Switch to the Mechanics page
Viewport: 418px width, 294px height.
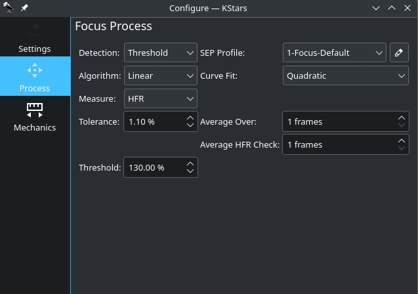point(35,115)
